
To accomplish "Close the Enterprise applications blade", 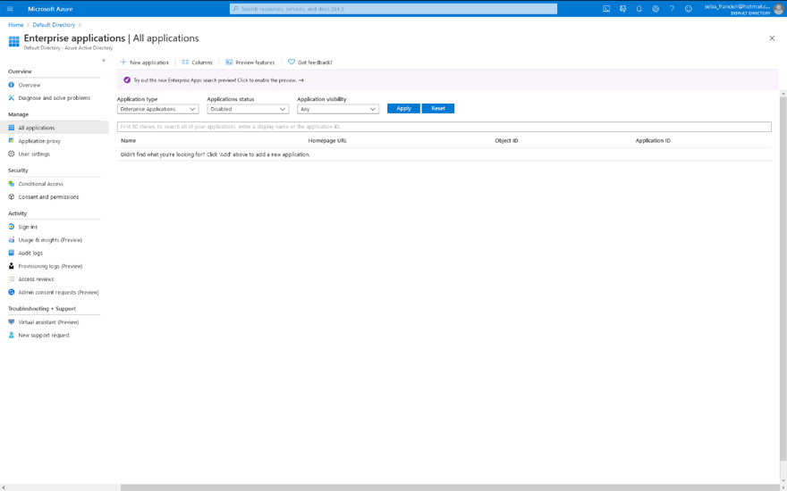I will (x=772, y=38).
